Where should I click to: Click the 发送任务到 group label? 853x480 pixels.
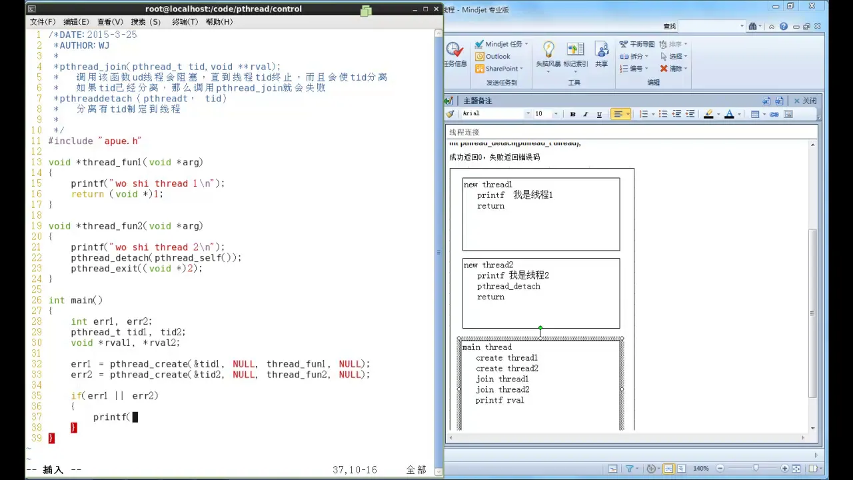[501, 83]
